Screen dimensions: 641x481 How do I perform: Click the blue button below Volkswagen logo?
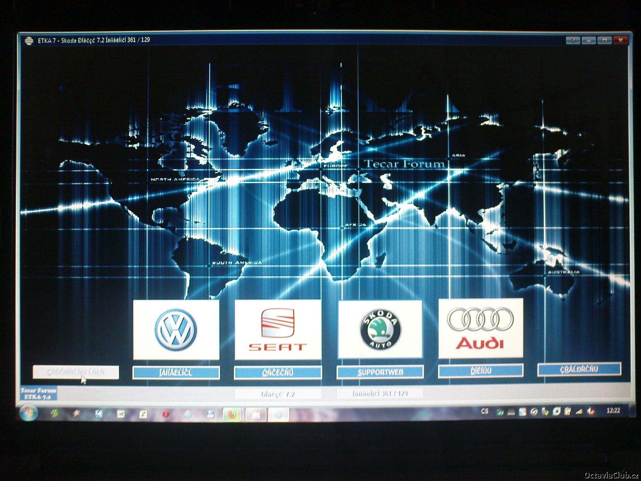pyautogui.click(x=176, y=373)
